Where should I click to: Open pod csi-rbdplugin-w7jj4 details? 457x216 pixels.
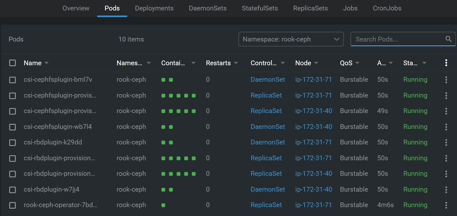click(52, 189)
